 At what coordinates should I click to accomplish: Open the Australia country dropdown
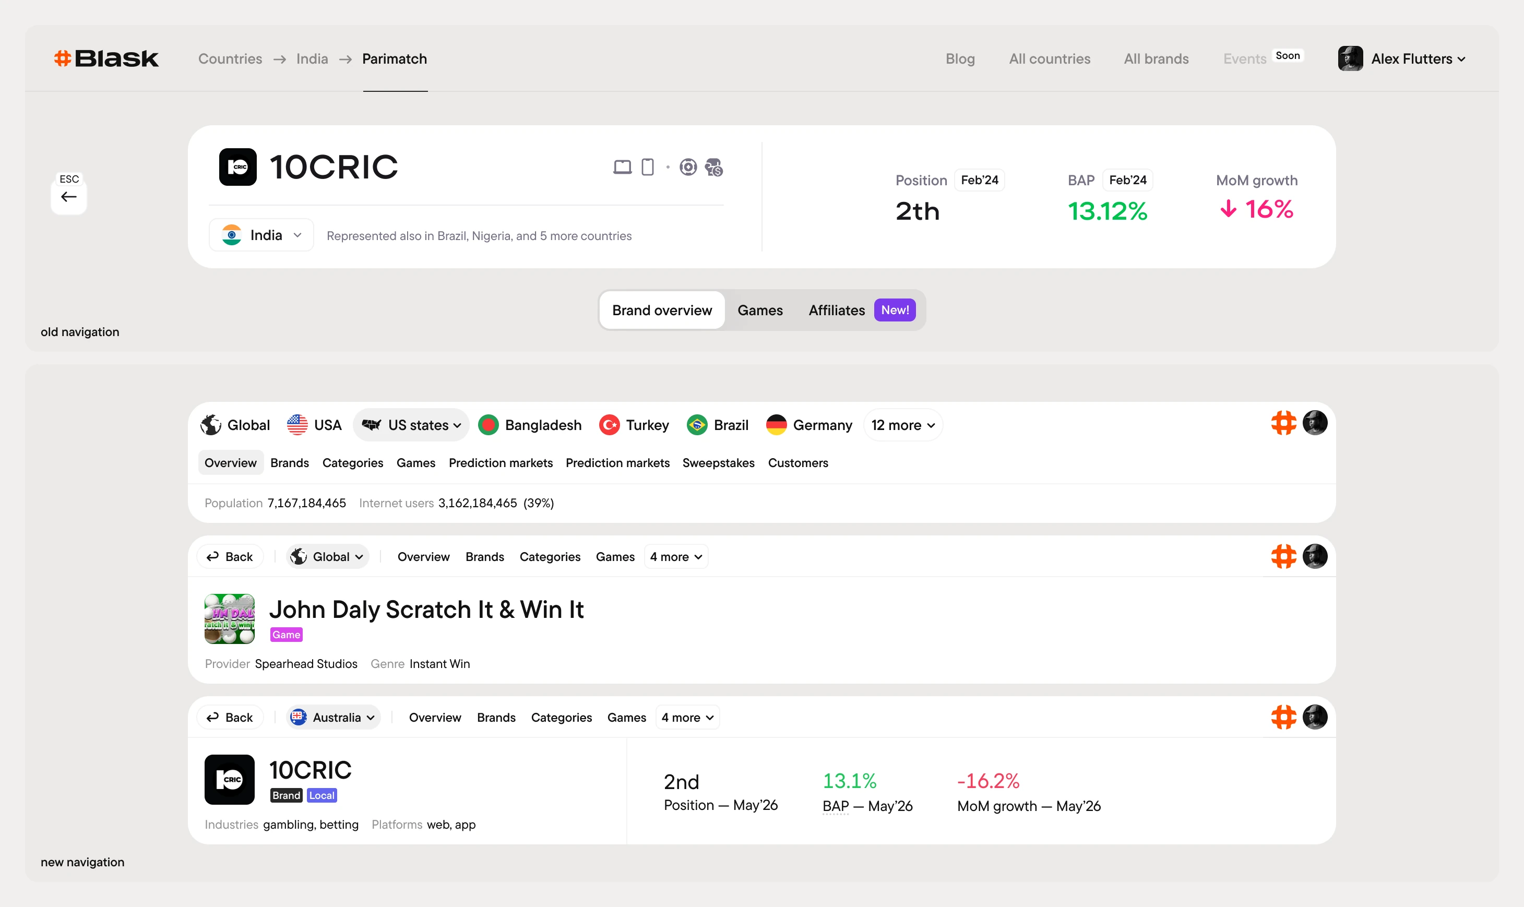[334, 718]
